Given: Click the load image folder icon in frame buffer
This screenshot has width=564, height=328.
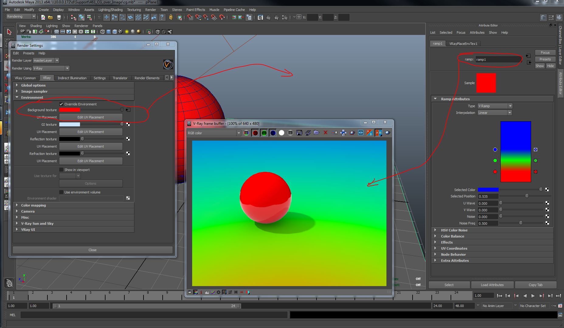Looking at the screenshot, I should (x=317, y=133).
